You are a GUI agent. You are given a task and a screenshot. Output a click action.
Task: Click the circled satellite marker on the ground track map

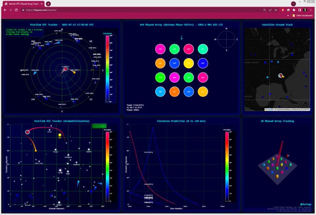(280, 76)
